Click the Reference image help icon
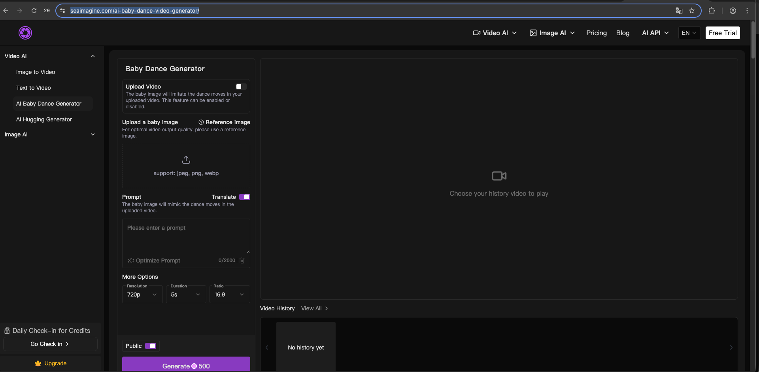This screenshot has height=372, width=759. [201, 122]
